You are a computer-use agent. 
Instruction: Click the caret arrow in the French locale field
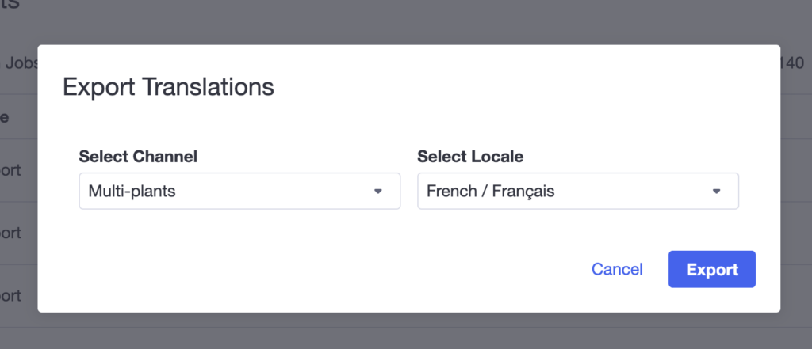coord(716,191)
